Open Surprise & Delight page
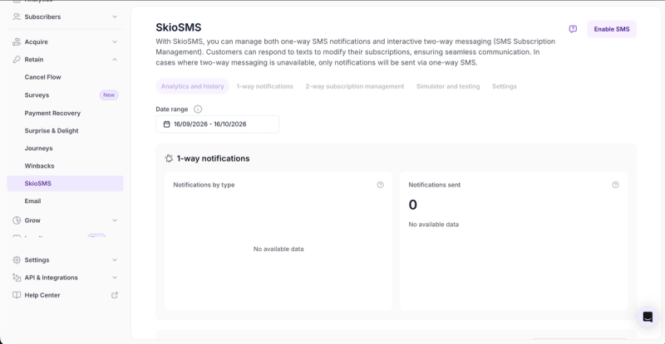 click(x=52, y=131)
